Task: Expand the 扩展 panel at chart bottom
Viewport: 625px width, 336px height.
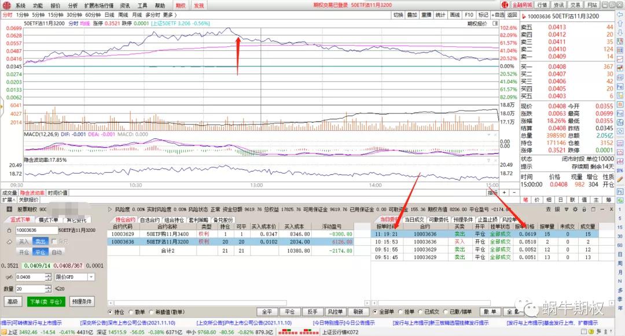Action: (7, 199)
